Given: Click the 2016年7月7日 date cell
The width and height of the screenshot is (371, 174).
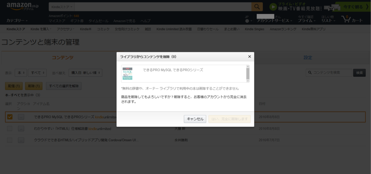Looking at the screenshot, I should (269, 140).
